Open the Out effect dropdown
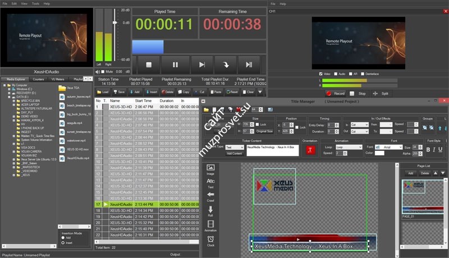 click(x=360, y=132)
